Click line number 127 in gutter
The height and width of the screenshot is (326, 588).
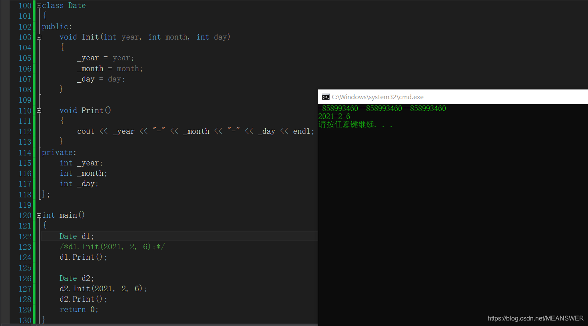[x=25, y=289]
